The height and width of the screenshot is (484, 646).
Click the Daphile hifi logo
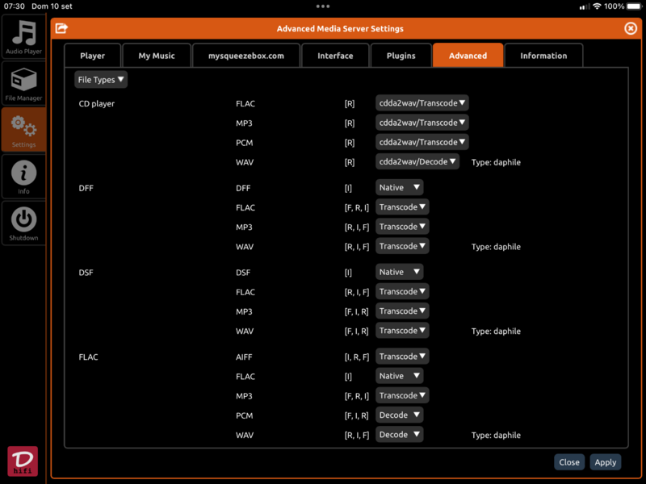click(23, 461)
